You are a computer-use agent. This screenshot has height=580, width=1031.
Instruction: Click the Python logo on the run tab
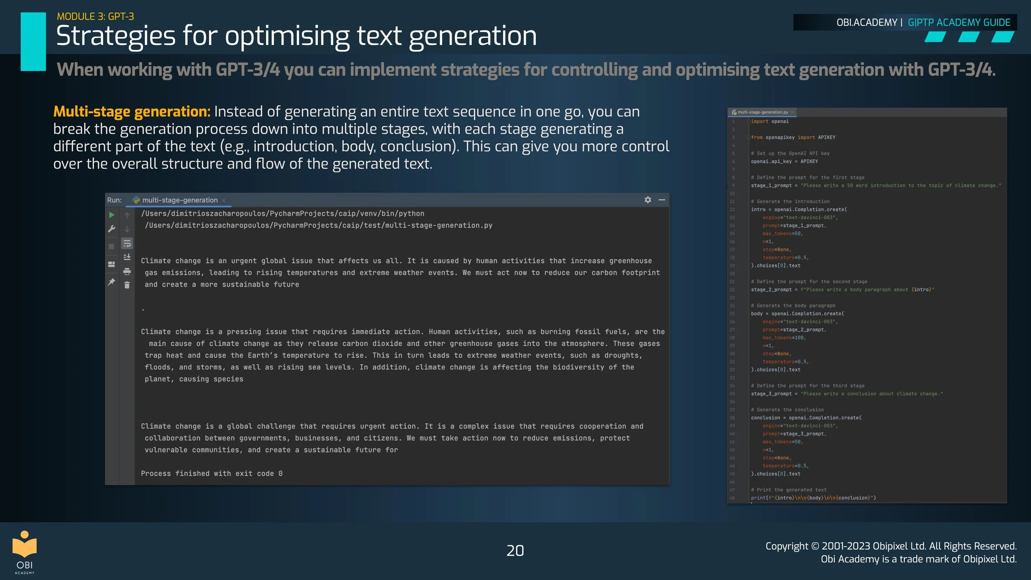pyautogui.click(x=137, y=200)
